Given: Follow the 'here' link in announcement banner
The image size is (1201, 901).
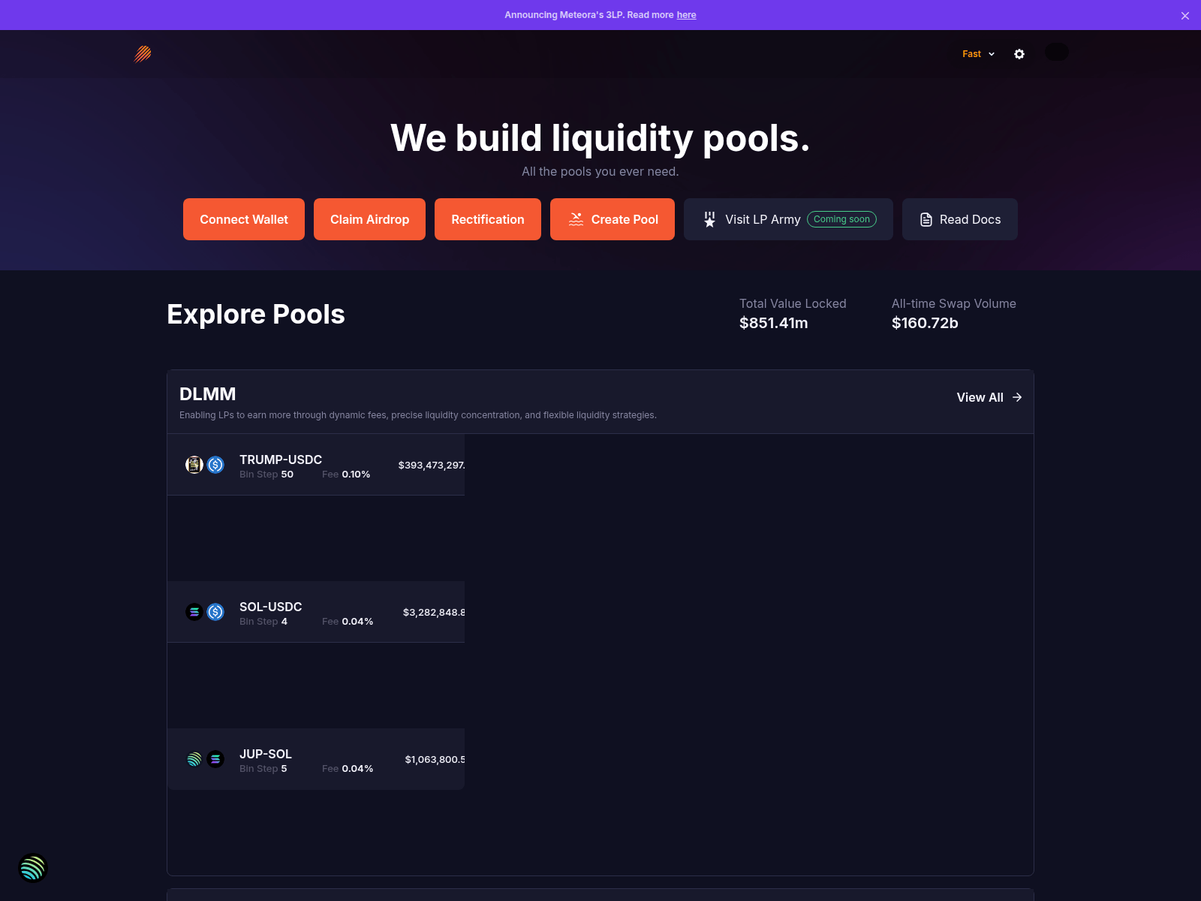Looking at the screenshot, I should click(686, 15).
